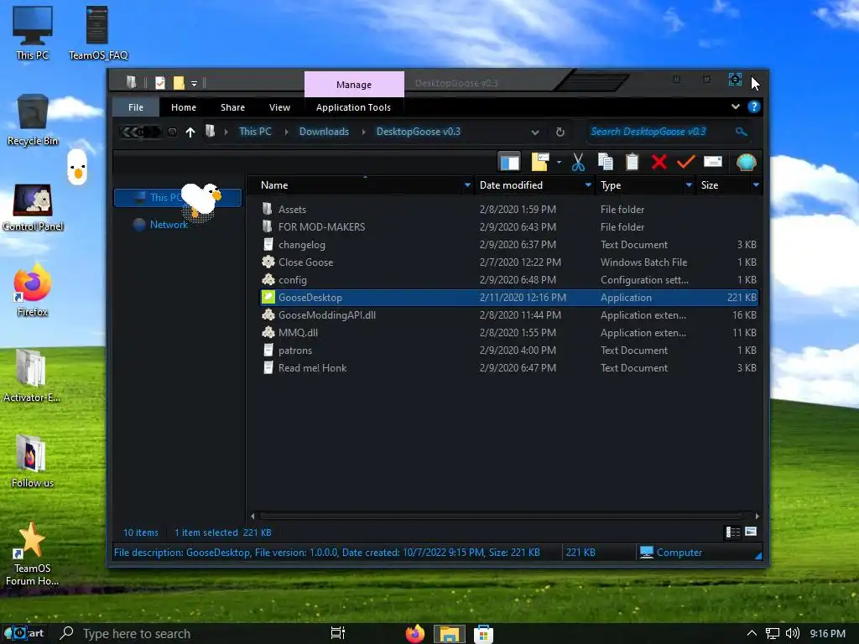Select the Close Goose batch file
Screen dimensions: 859x644
(305, 262)
